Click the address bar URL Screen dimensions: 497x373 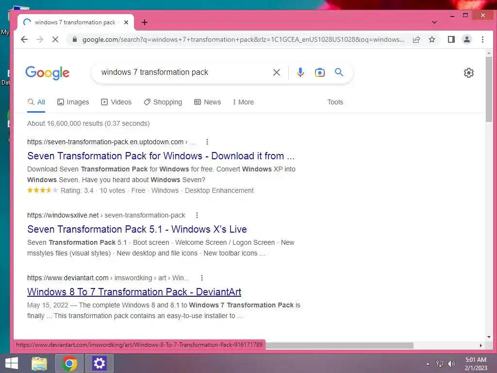[243, 39]
